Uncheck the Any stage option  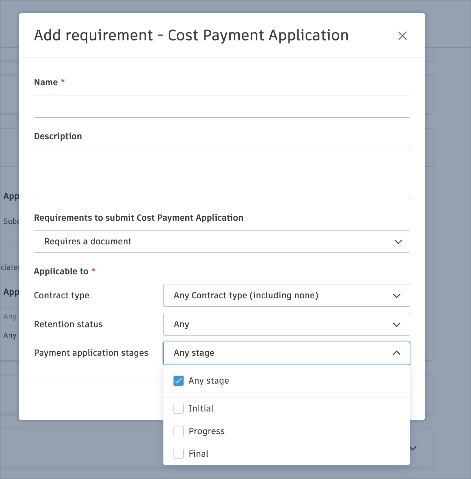tap(178, 380)
